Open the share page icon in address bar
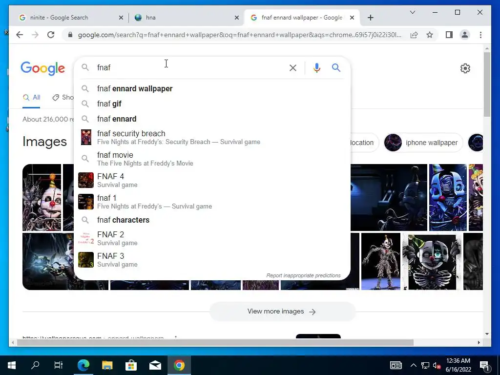500x375 pixels. click(x=414, y=35)
